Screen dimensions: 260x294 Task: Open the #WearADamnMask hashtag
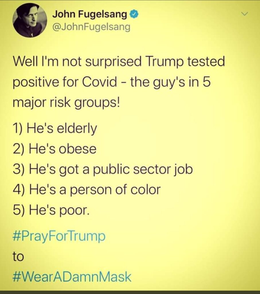[x=72, y=277]
